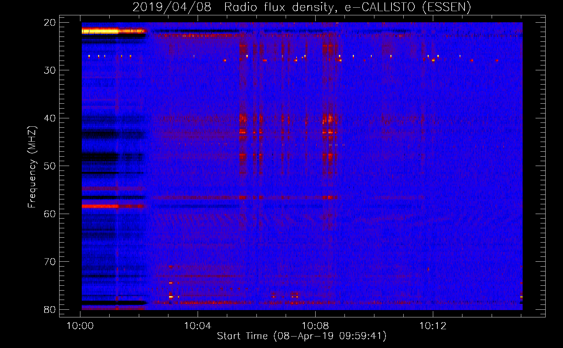Click the bright yellow band near 22 MHz
The height and width of the screenshot is (348, 563).
100,31
